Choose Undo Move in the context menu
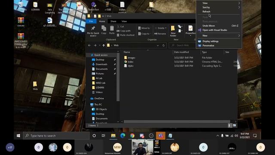Screen dimensions: 275x155 pos(219,26)
